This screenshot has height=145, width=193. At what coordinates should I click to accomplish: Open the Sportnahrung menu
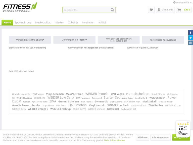pos(23,23)
